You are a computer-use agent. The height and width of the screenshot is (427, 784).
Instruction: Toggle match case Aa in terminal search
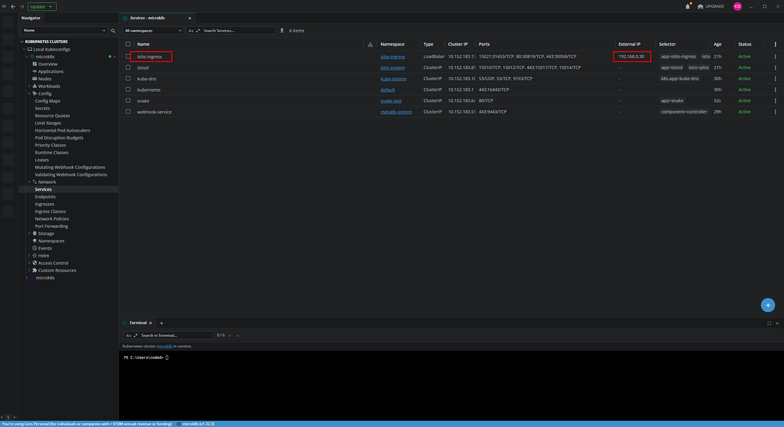[x=129, y=336]
